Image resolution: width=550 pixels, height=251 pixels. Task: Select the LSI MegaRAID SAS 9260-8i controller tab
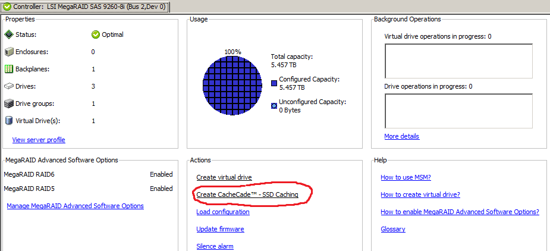(x=85, y=7)
